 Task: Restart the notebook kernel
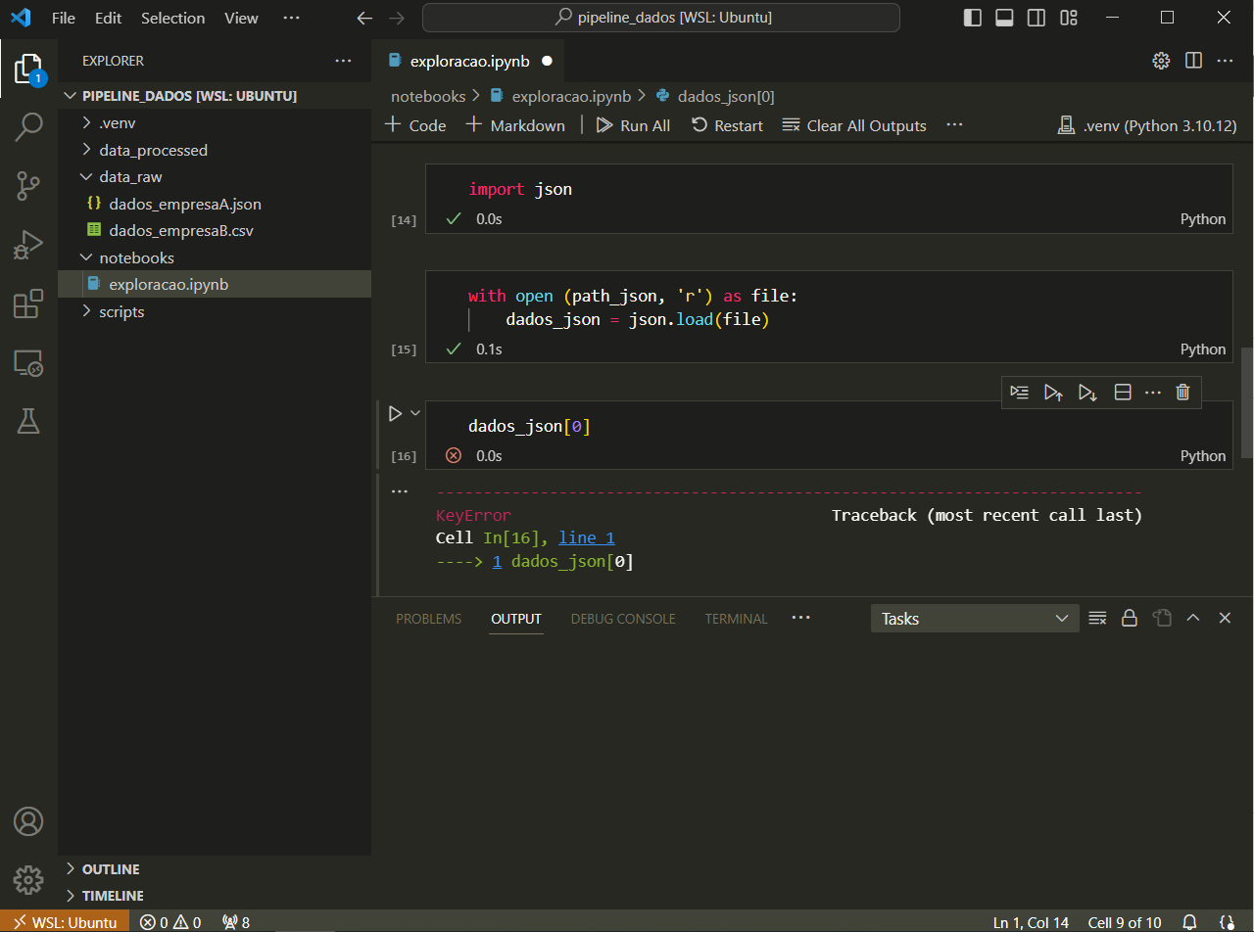[727, 125]
